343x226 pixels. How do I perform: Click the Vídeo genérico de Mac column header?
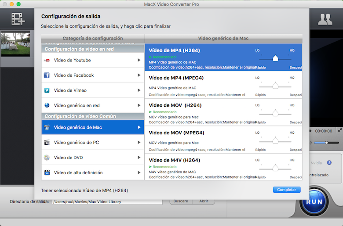[x=223, y=38]
